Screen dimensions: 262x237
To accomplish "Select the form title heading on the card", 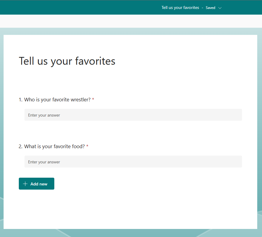I will (67, 61).
